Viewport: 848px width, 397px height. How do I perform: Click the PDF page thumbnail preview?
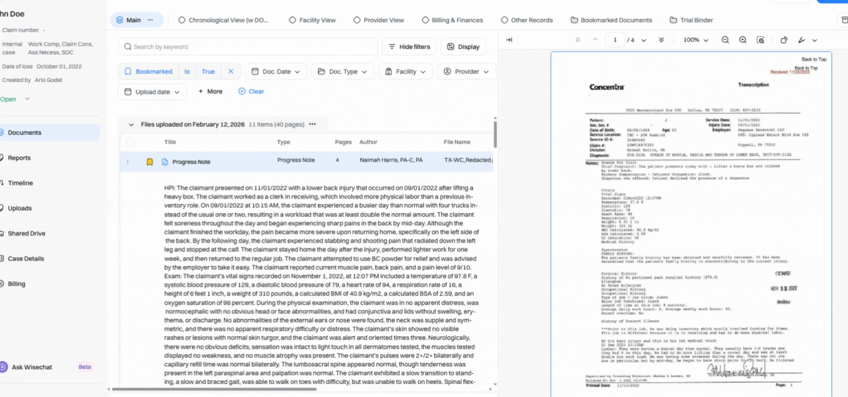coord(691,224)
